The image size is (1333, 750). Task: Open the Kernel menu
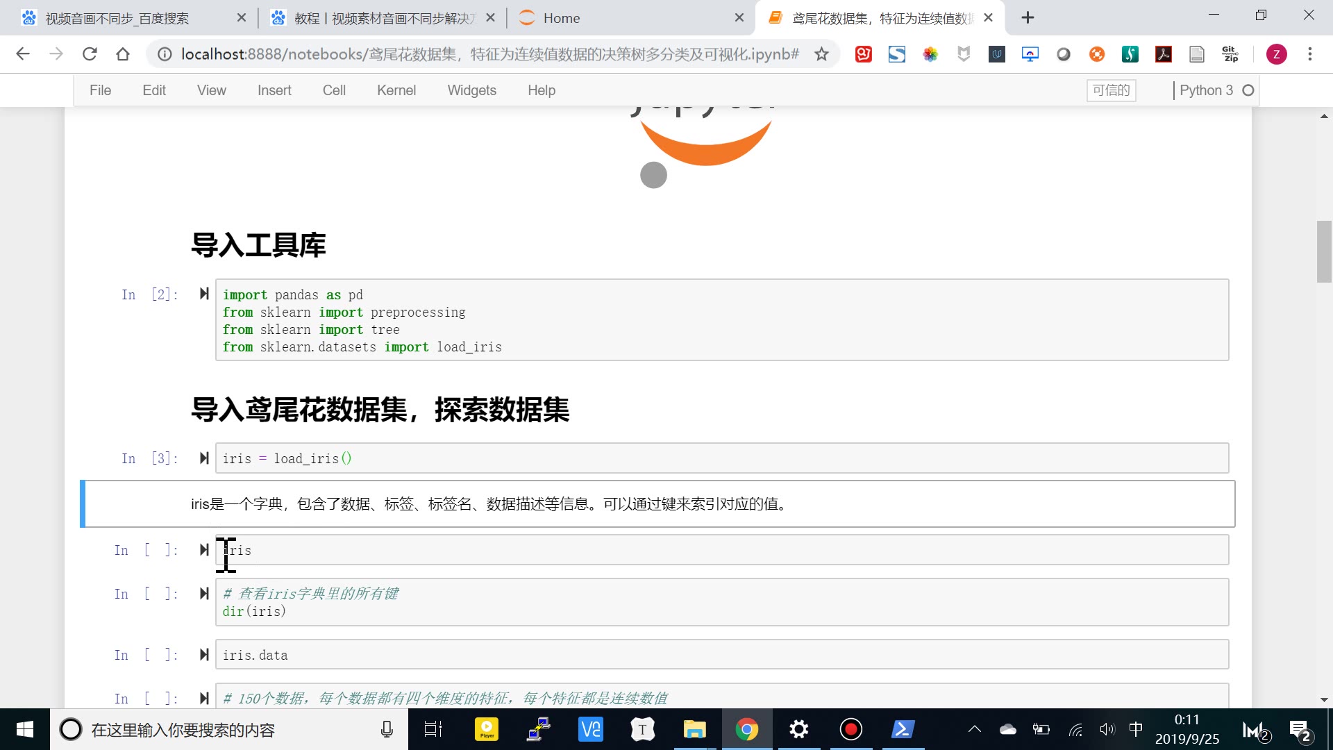396,90
